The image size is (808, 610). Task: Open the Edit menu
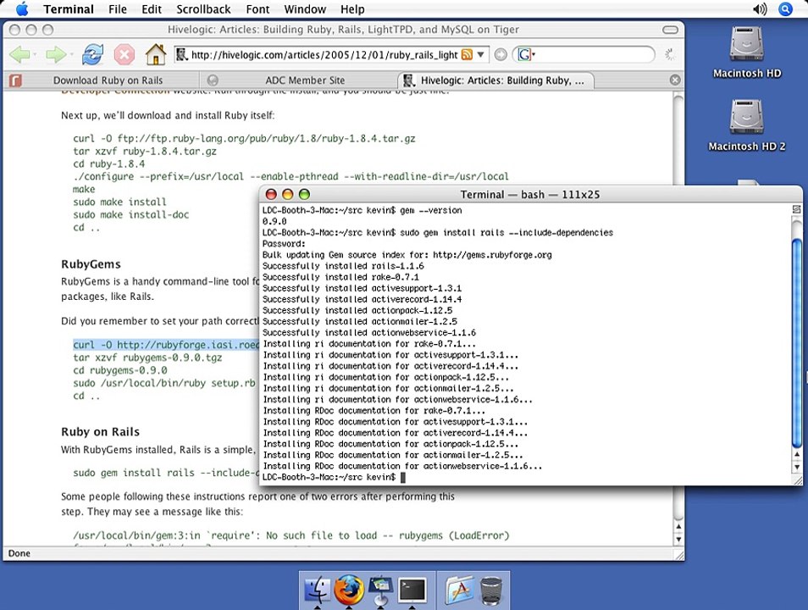tap(152, 9)
